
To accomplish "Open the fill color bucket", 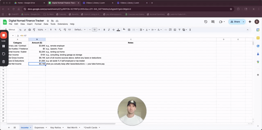I will pos(124,30).
